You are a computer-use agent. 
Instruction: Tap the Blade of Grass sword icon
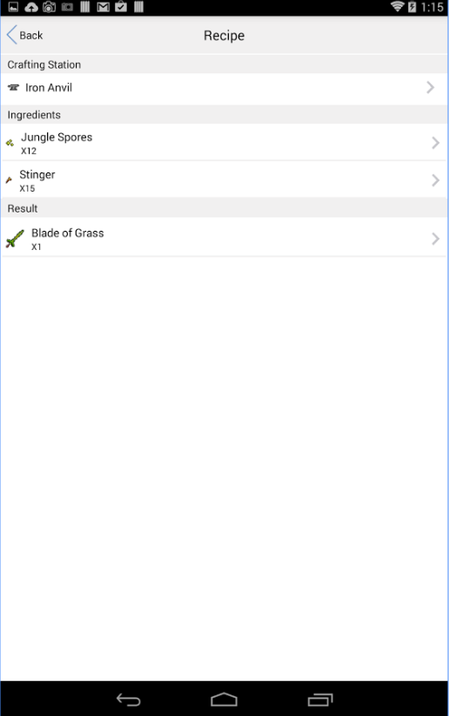15,239
